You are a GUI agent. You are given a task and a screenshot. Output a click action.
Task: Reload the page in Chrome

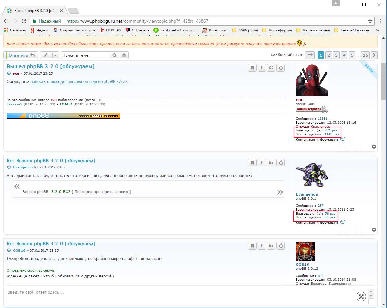tap(24, 21)
